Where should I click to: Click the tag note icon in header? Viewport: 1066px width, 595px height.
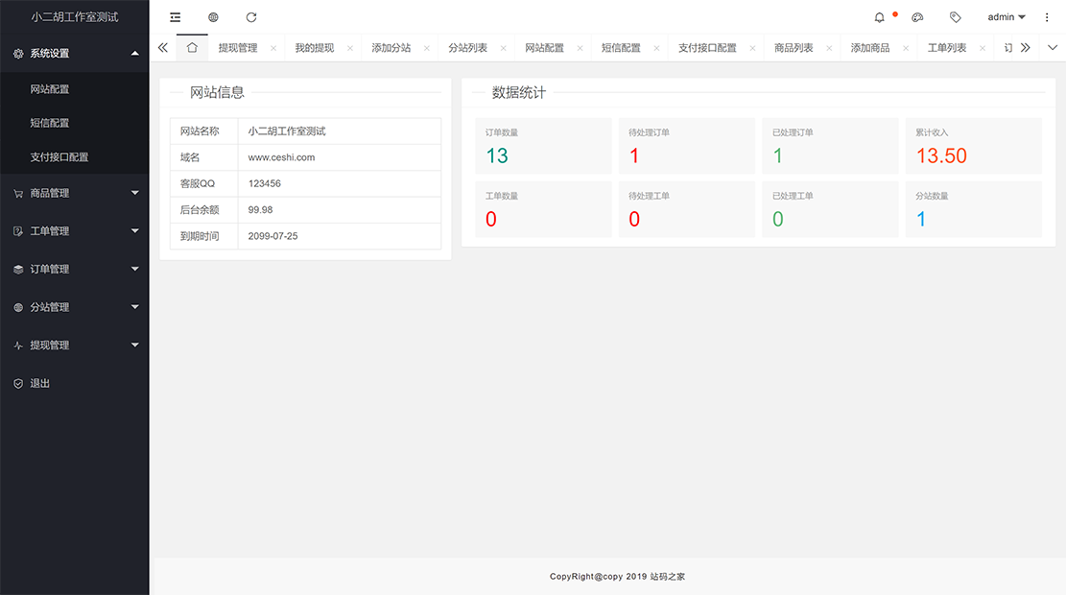coord(955,17)
